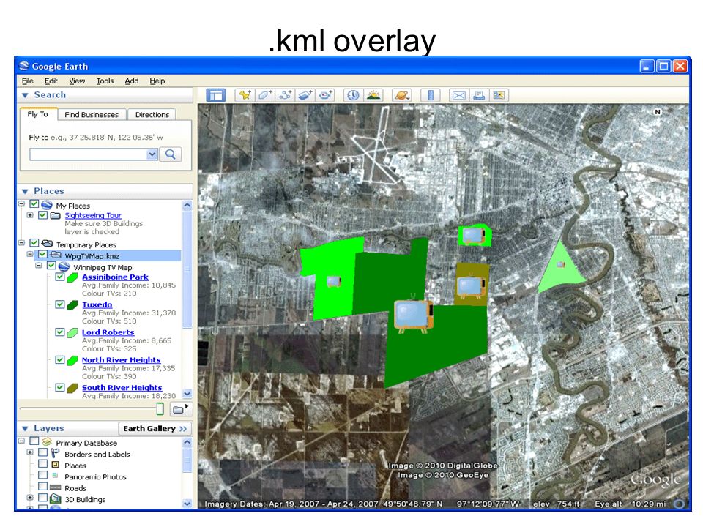The image size is (703, 527).
Task: Click small TV icon in triangular polygon
Action: (x=561, y=264)
